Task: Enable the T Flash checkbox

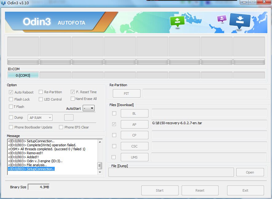Action: pos(11,106)
